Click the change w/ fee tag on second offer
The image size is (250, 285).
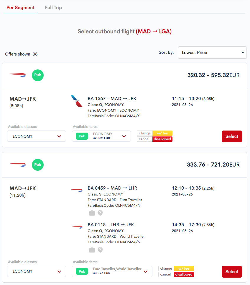[x=176, y=268]
